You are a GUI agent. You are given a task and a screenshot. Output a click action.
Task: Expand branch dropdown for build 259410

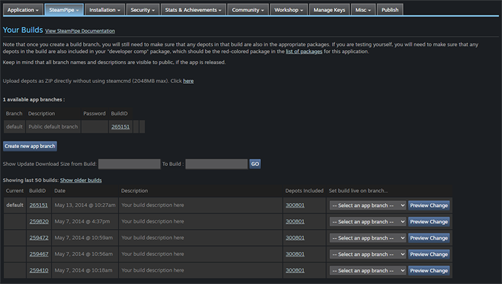(368, 271)
